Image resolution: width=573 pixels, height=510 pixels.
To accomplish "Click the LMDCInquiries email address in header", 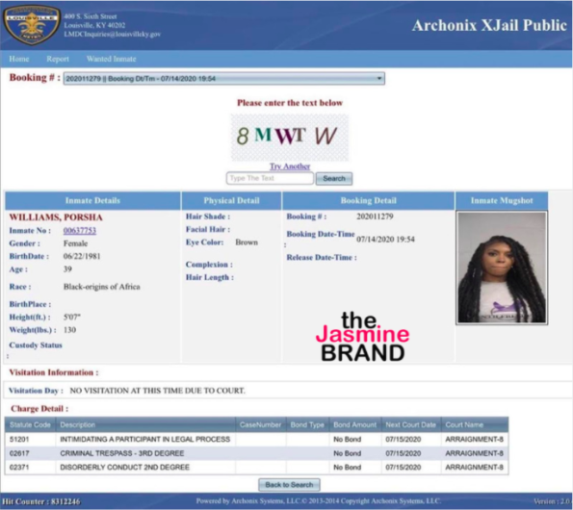I will (x=112, y=34).
